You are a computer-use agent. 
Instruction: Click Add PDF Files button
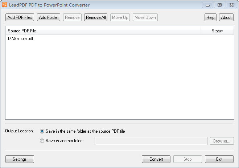coord(20,17)
